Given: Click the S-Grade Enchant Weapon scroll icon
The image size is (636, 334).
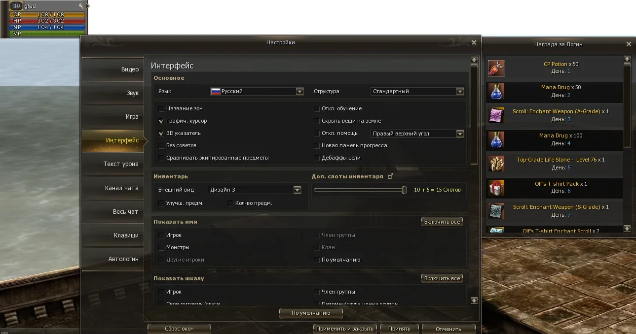Looking at the screenshot, I should coord(496,211).
